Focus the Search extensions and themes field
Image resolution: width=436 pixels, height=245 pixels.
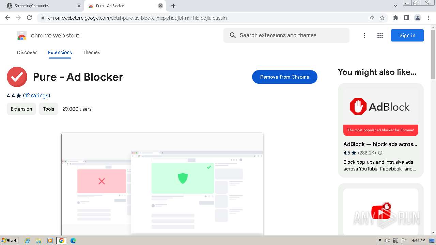(286, 35)
